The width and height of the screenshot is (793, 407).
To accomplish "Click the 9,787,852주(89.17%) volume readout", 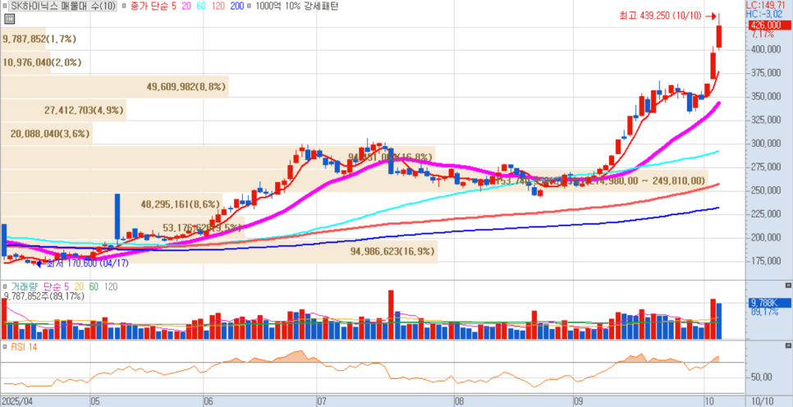I will tap(44, 296).
